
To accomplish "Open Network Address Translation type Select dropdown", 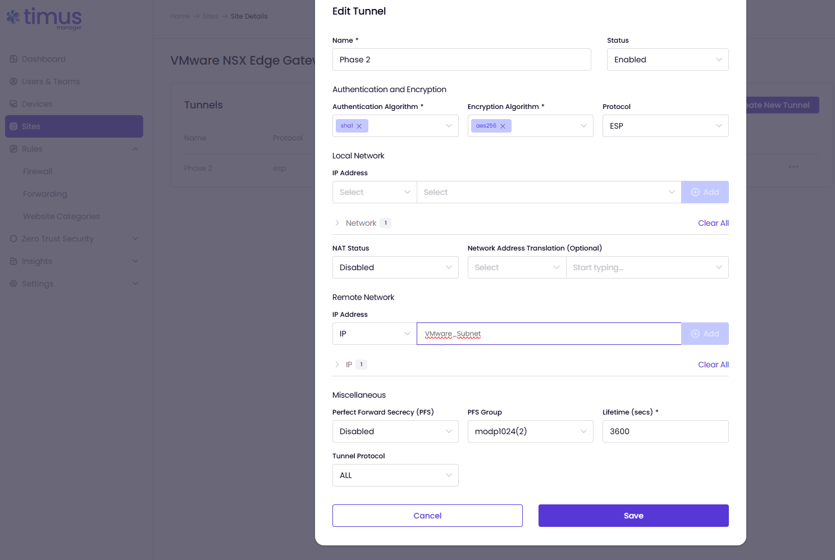I will 517,267.
